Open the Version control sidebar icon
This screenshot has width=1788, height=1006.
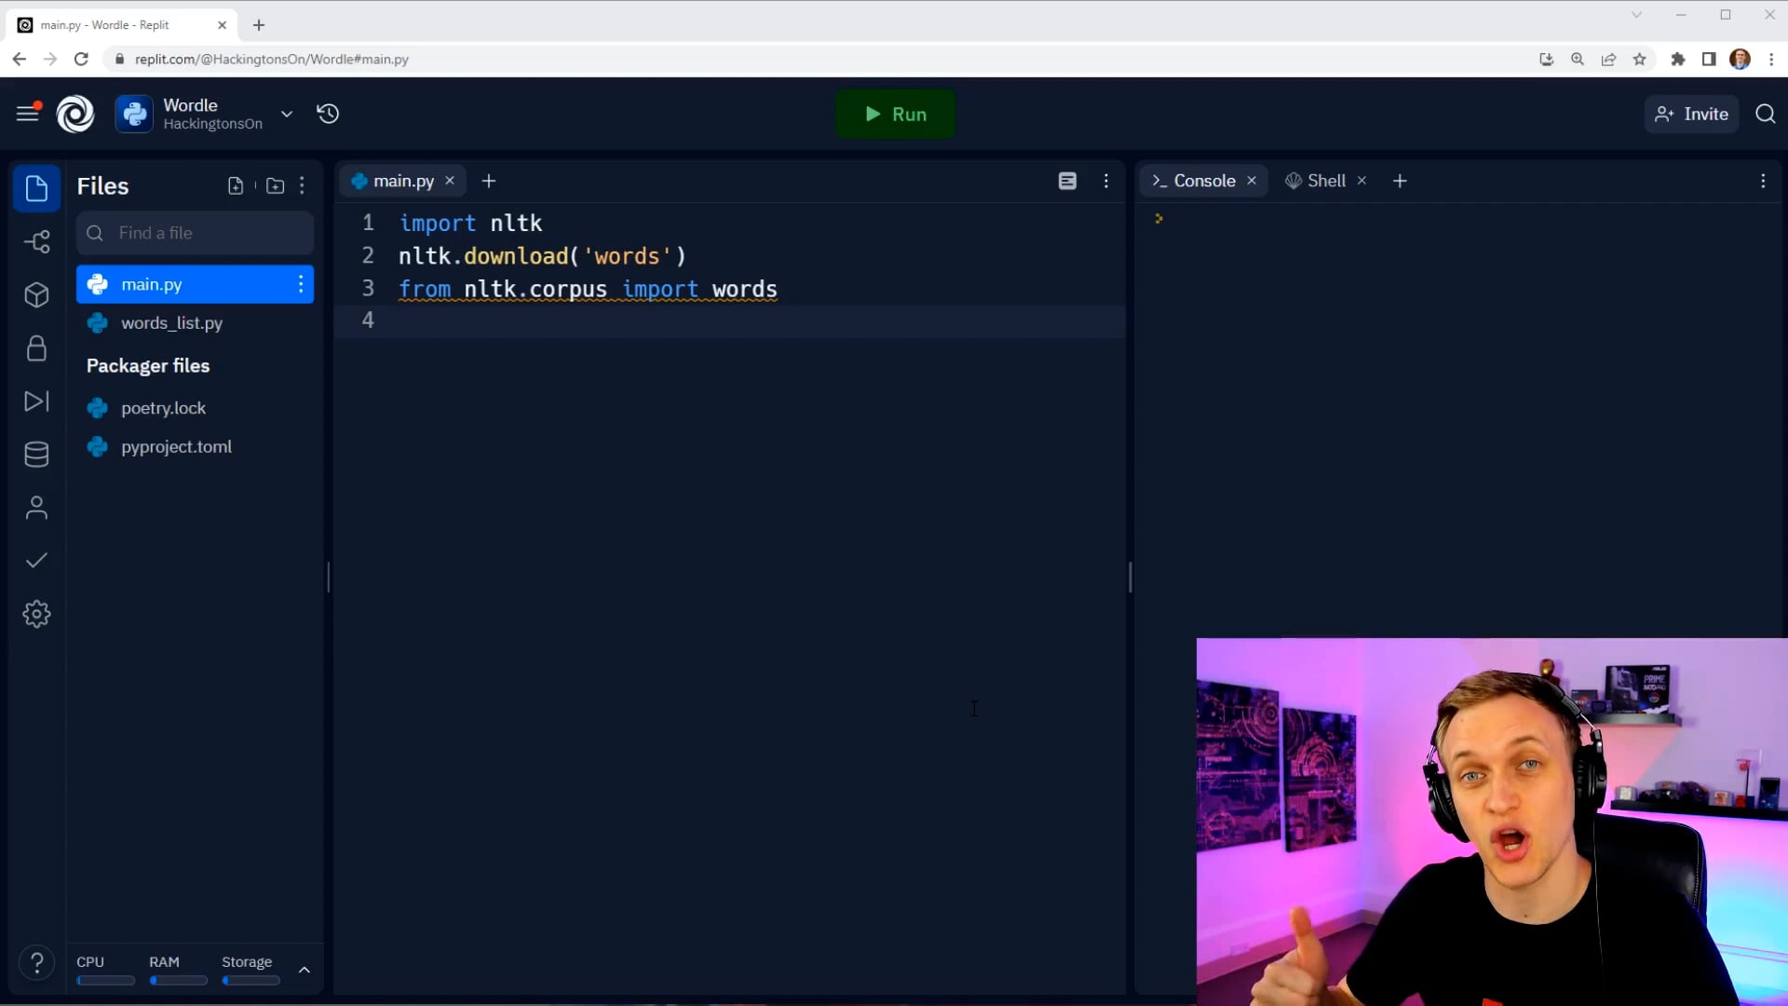pos(36,242)
